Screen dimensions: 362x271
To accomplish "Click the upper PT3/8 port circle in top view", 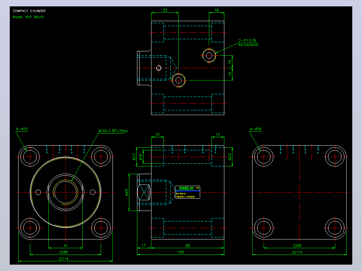I will [x=209, y=56].
